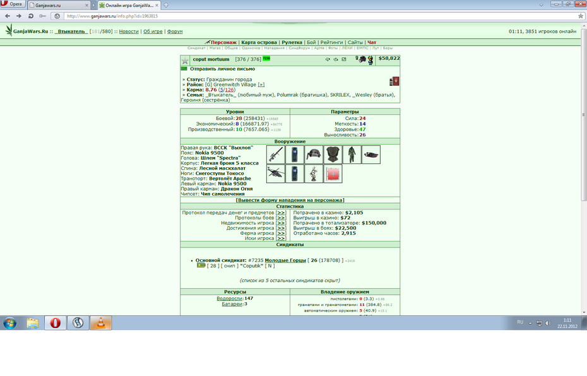Screen dimensions: 587x376
Task: Close the Ganjawars.ru tab
Action: click(x=87, y=5)
